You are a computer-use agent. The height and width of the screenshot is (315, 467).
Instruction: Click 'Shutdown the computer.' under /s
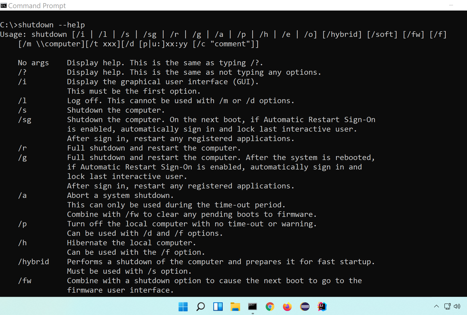pos(116,110)
